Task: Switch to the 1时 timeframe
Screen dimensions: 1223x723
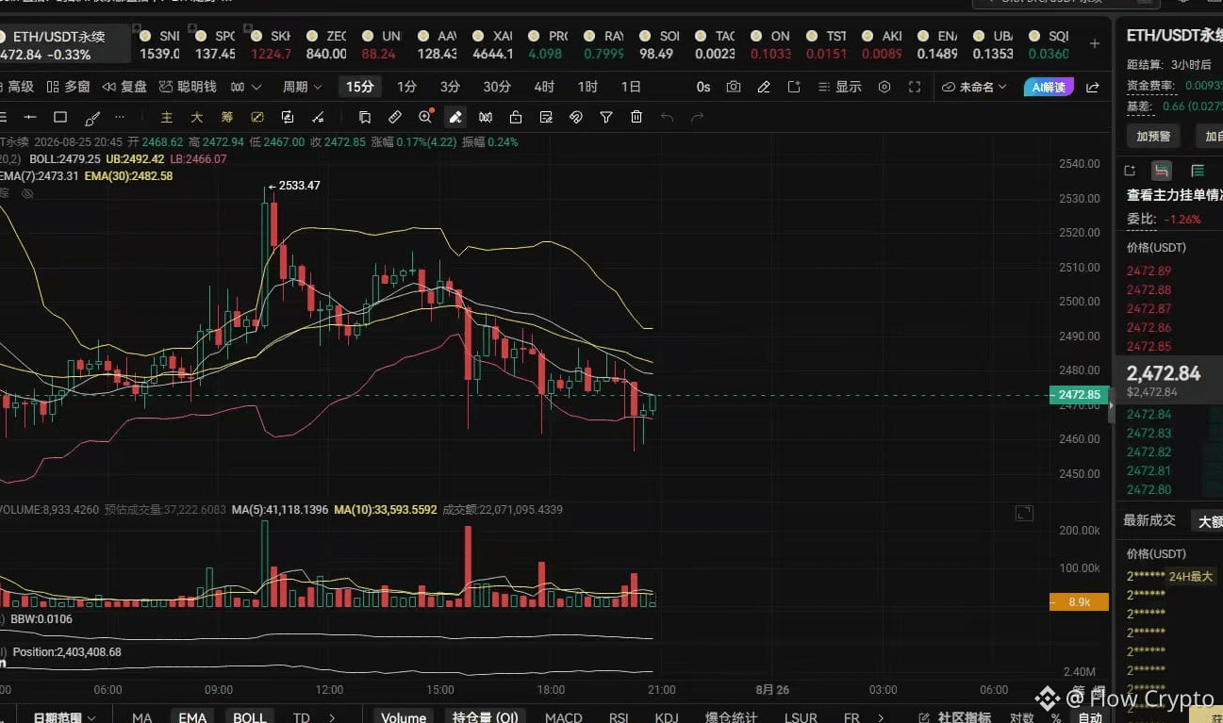Action: click(x=587, y=87)
